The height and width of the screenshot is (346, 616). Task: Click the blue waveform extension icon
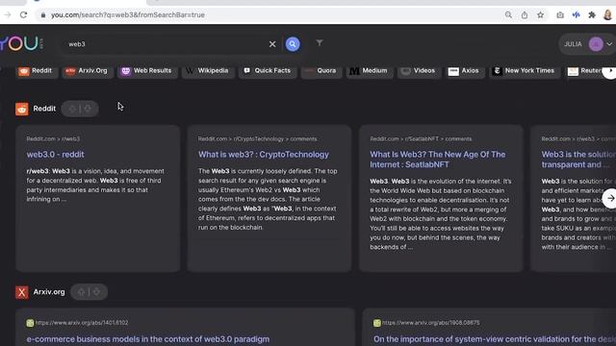coord(577,15)
